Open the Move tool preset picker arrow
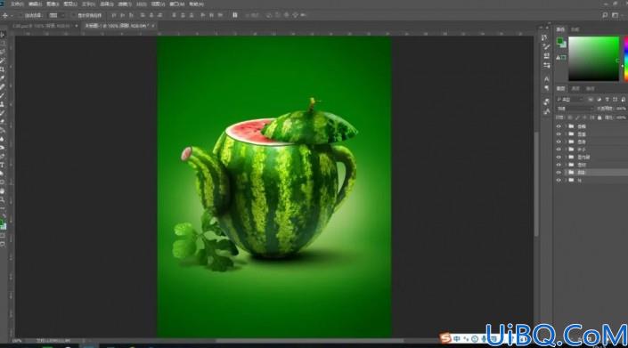The width and height of the screenshot is (628, 348). coord(12,15)
